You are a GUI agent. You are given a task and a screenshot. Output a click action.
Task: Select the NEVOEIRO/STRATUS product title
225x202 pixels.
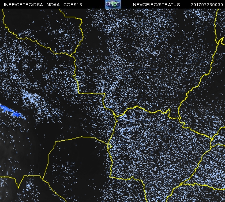[x=156, y=5]
